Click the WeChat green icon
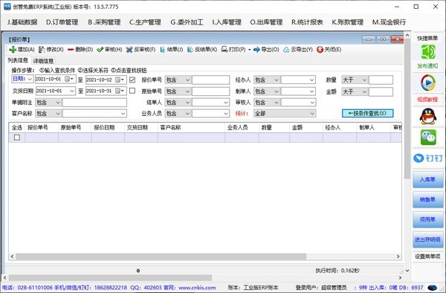 pyautogui.click(x=428, y=137)
